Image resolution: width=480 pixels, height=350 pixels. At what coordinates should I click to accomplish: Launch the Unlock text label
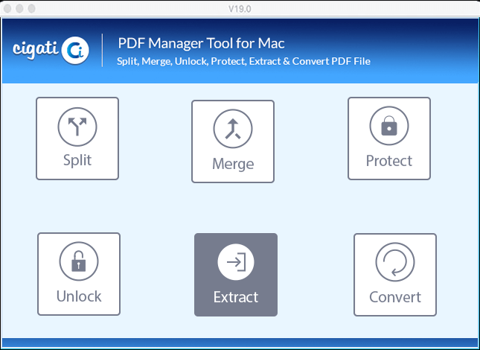(79, 296)
